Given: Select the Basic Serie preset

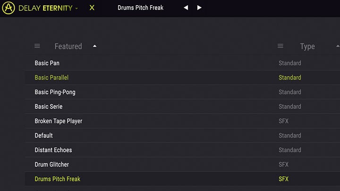Looking at the screenshot, I should click(182, 107).
